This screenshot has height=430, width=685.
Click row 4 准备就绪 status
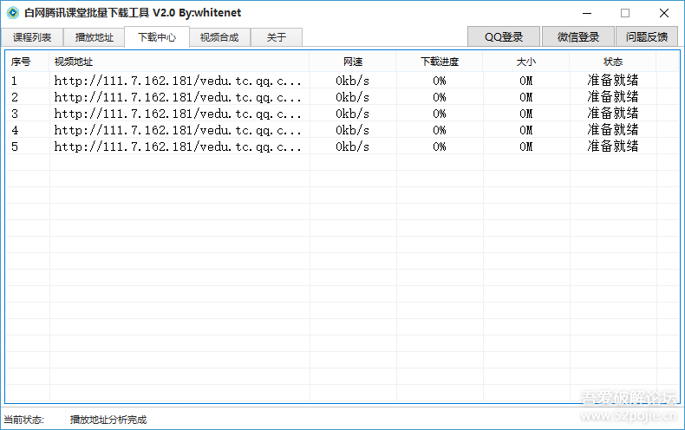click(613, 130)
